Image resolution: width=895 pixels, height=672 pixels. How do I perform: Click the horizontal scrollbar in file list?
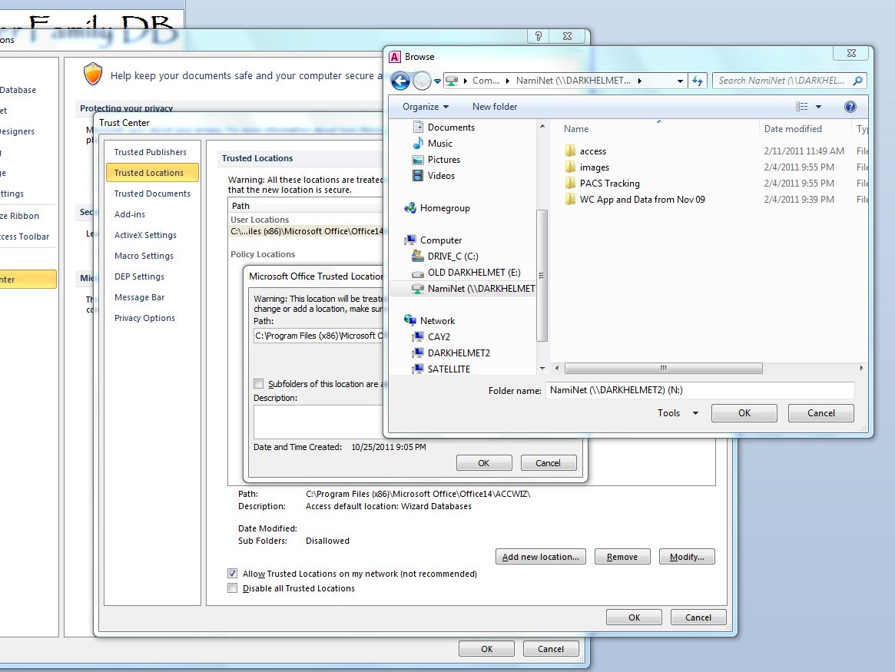[663, 368]
